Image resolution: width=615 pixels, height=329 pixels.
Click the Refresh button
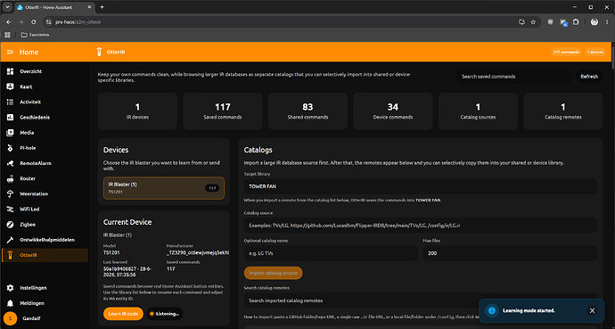point(589,77)
